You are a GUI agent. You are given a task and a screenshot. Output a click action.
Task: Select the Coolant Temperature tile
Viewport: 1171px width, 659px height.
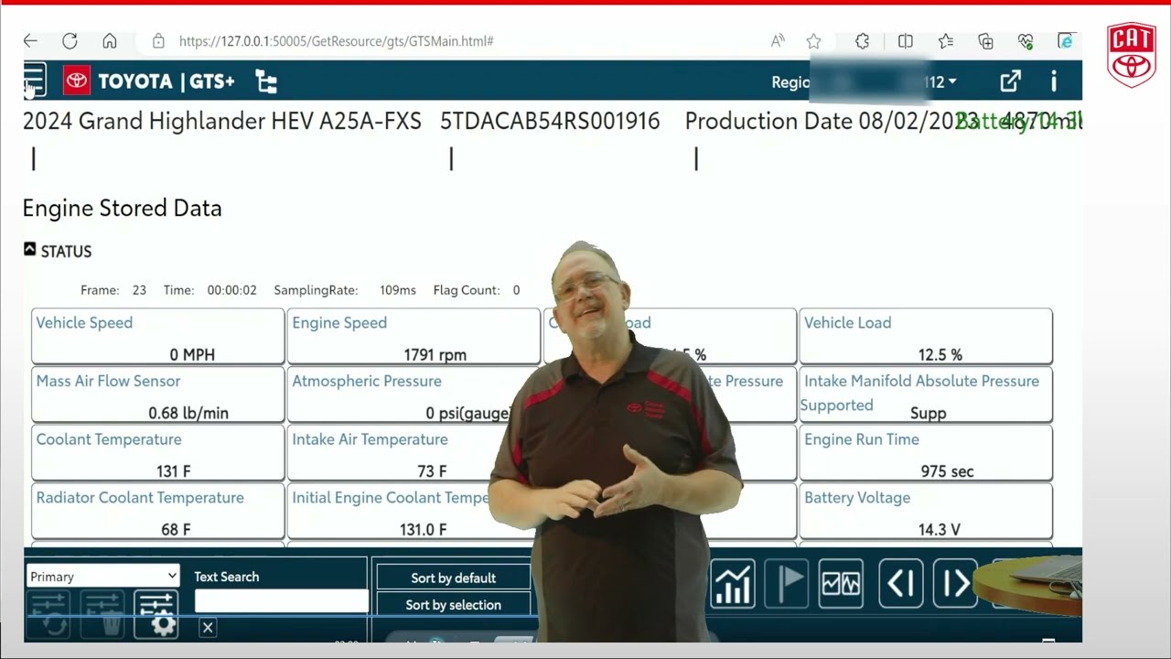(x=157, y=453)
